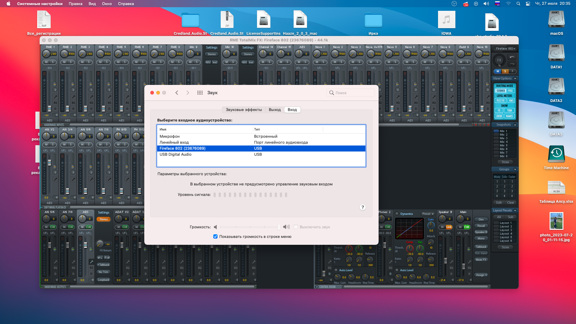Click the volume icon in menu bar
This screenshot has height=324, width=576.
486,4
